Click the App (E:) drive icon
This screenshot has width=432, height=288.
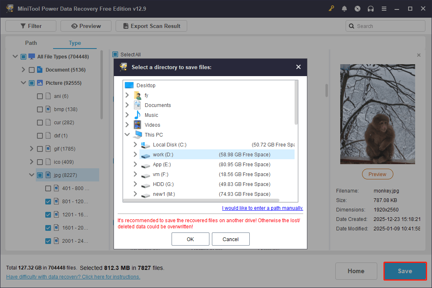tap(146, 166)
